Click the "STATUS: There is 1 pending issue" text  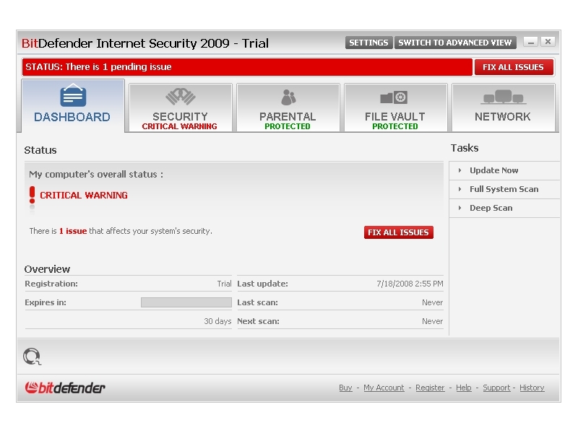(98, 67)
